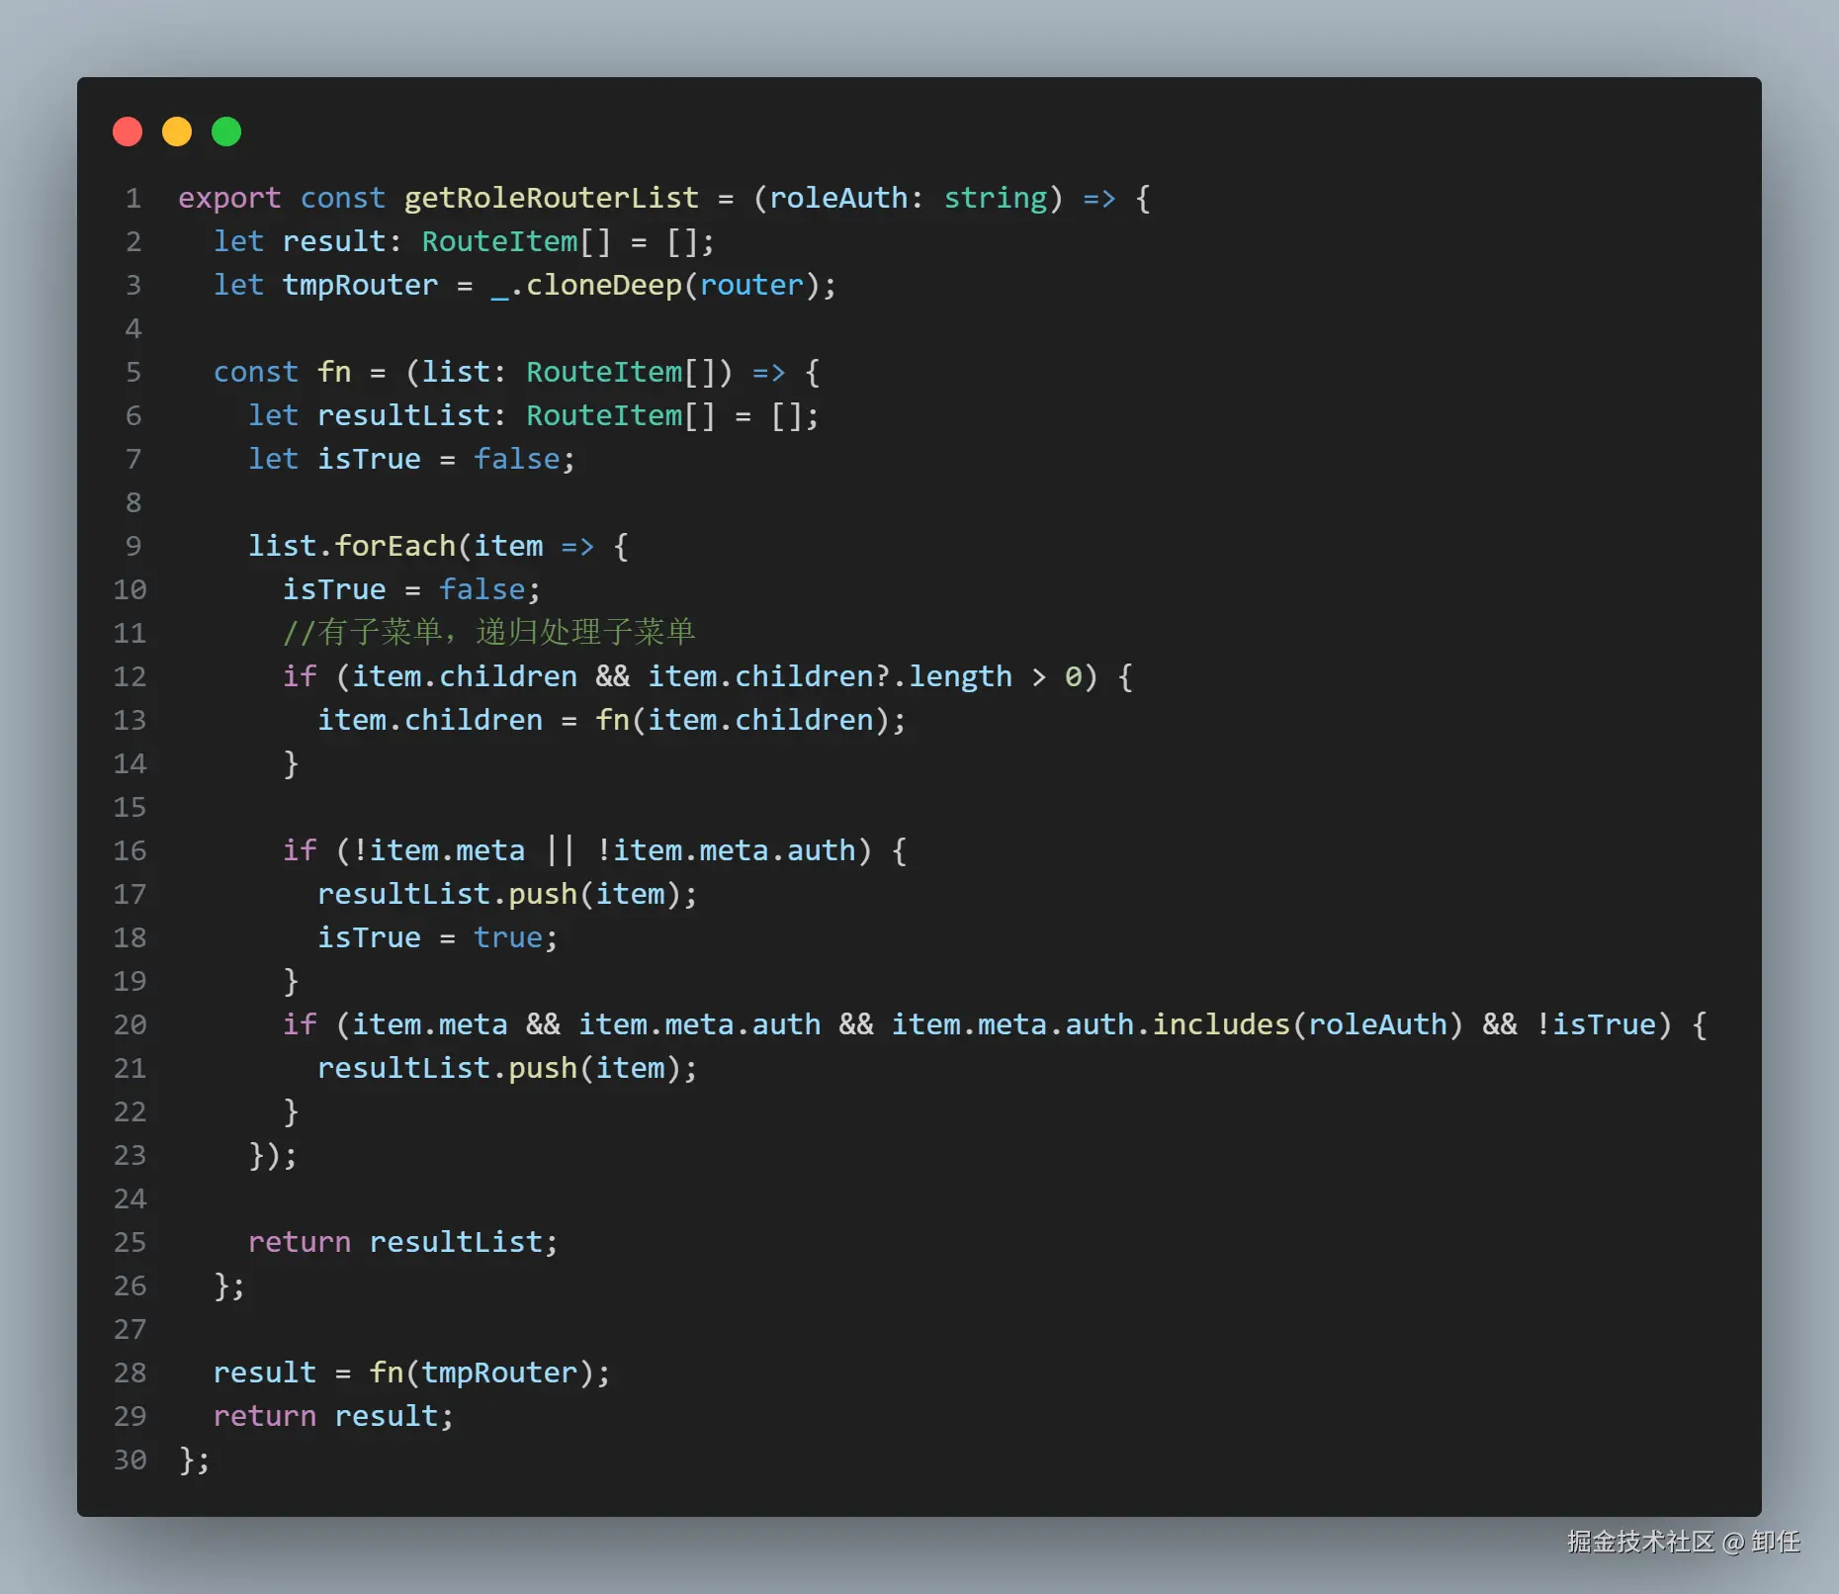Image resolution: width=1839 pixels, height=1594 pixels.
Task: Select the RouteItem type annotation on line 2
Action: [499, 240]
